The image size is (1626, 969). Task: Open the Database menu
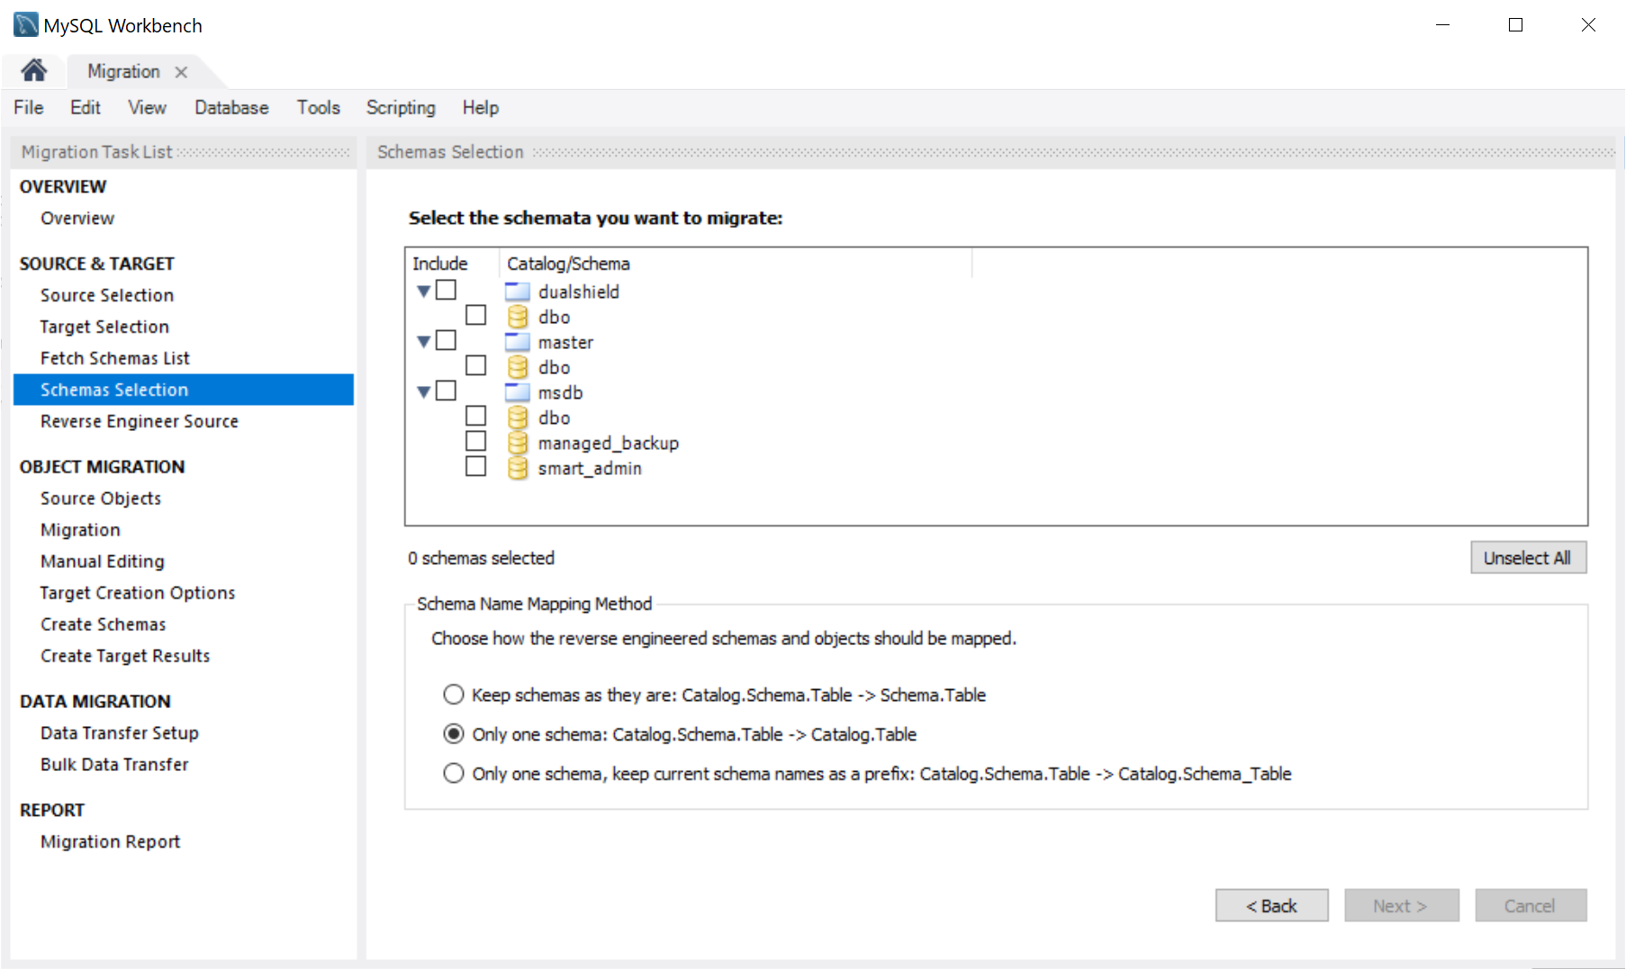click(x=231, y=108)
